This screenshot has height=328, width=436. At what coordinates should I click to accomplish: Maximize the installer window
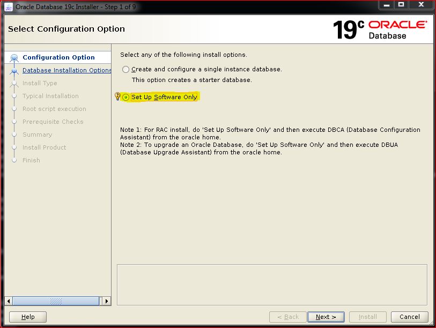point(401,5)
